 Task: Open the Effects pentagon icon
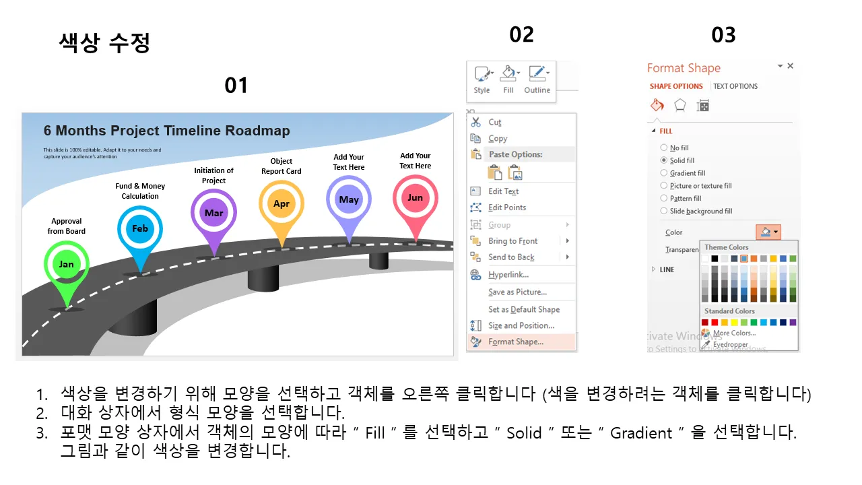[x=680, y=105]
